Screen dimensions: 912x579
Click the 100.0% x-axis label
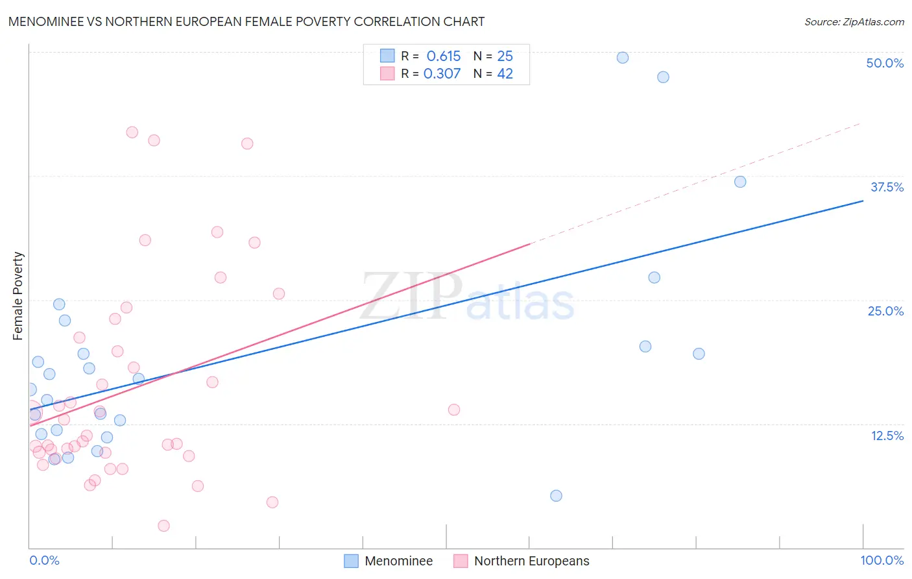coord(882,560)
